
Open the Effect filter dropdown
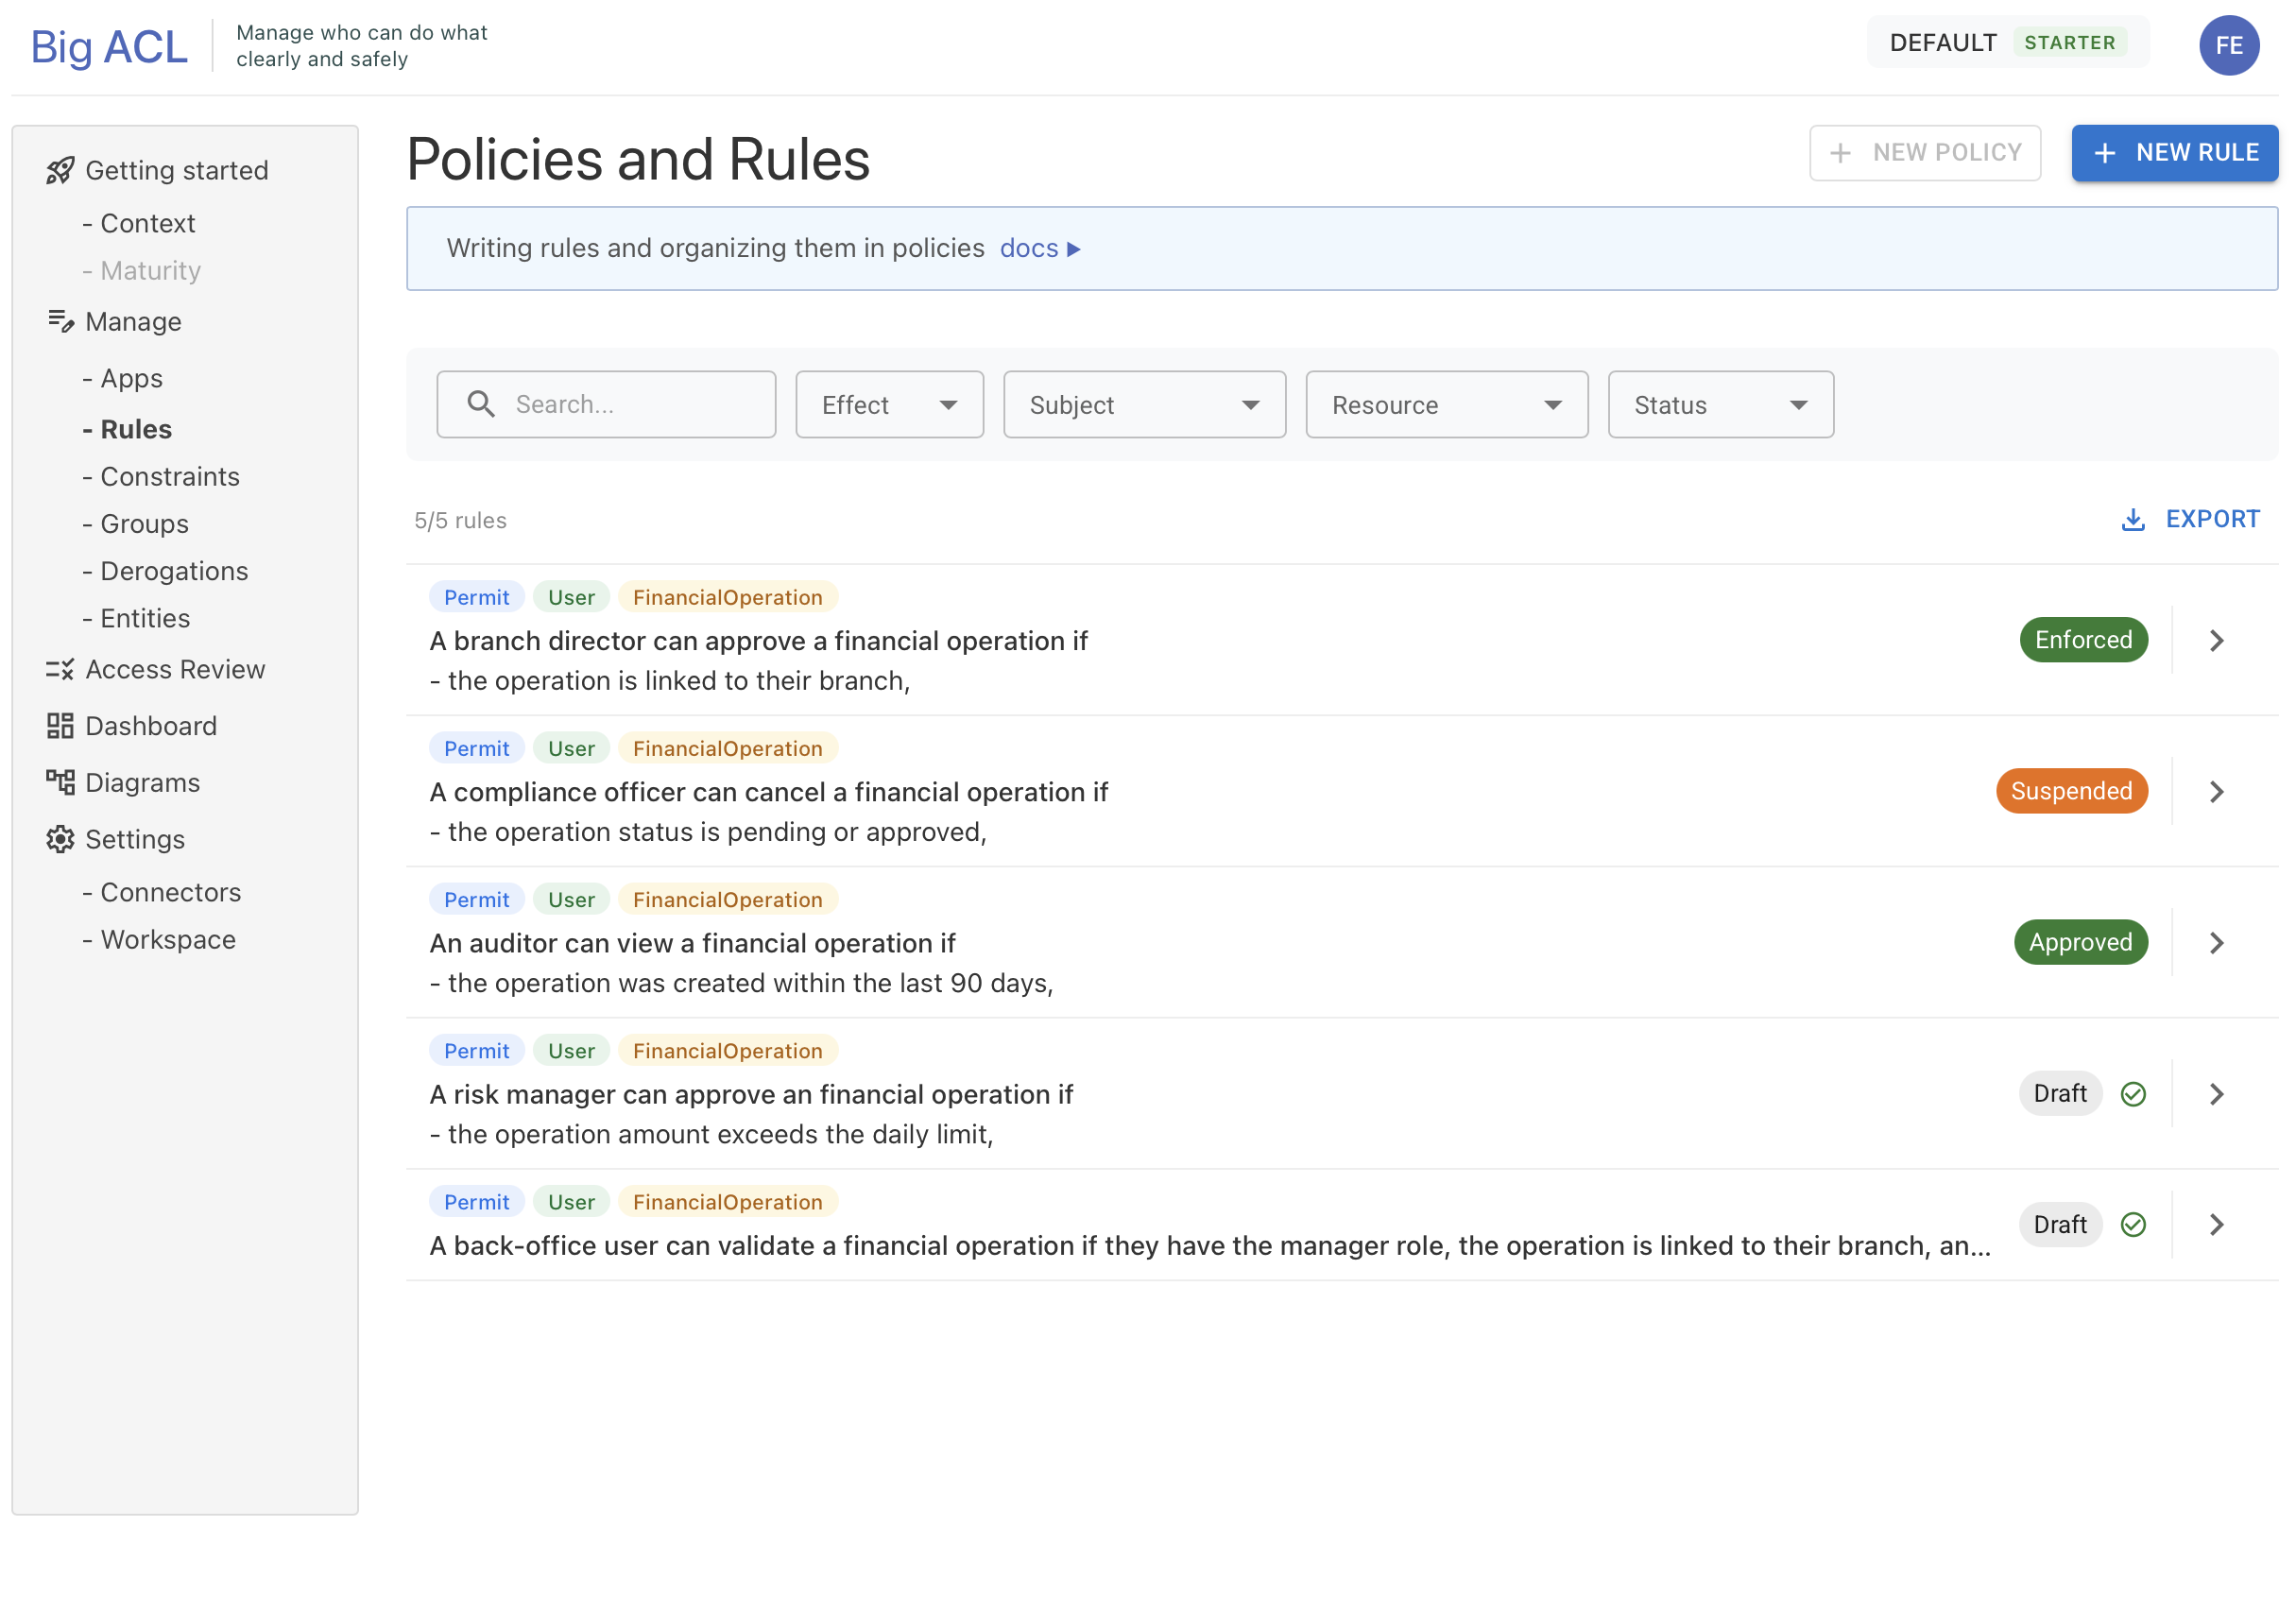pyautogui.click(x=889, y=405)
